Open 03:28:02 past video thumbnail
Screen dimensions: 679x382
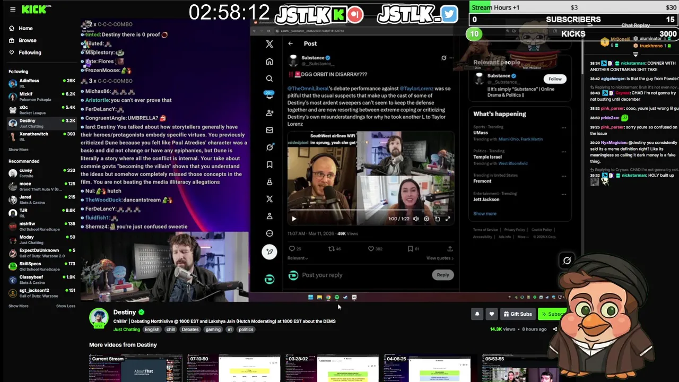332,368
